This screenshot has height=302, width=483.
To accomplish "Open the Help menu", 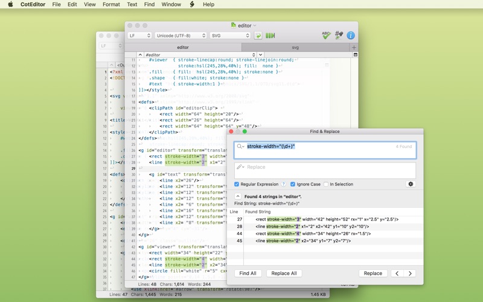I will pyautogui.click(x=208, y=4).
